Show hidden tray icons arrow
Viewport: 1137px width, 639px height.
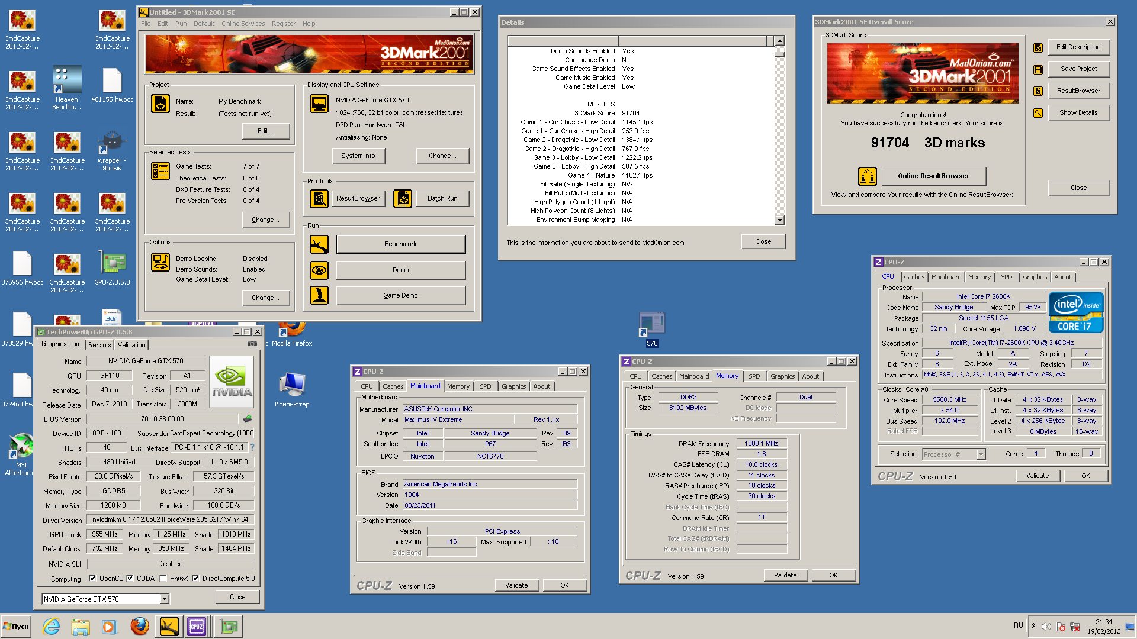(x=1033, y=626)
